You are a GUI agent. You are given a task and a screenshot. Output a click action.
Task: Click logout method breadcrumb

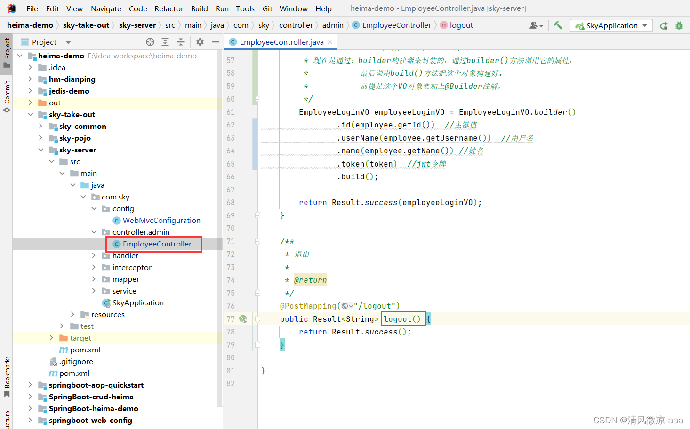pyautogui.click(x=457, y=25)
